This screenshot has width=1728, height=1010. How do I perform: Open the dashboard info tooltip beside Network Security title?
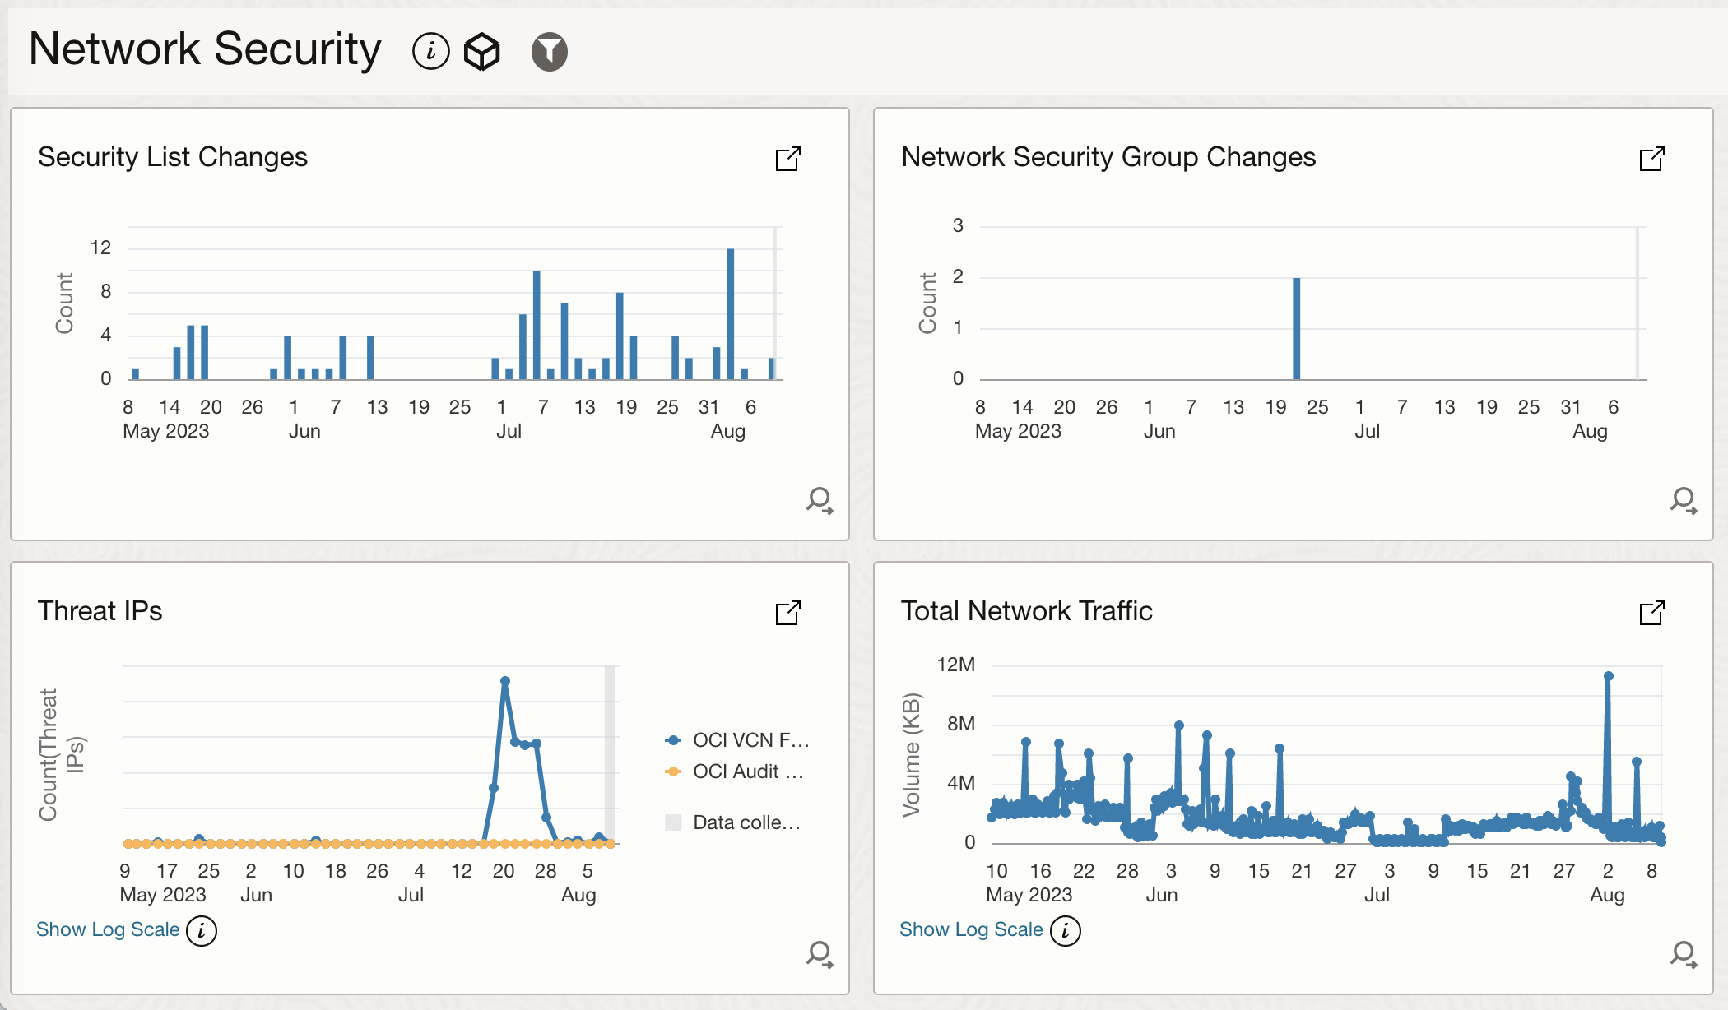click(430, 51)
